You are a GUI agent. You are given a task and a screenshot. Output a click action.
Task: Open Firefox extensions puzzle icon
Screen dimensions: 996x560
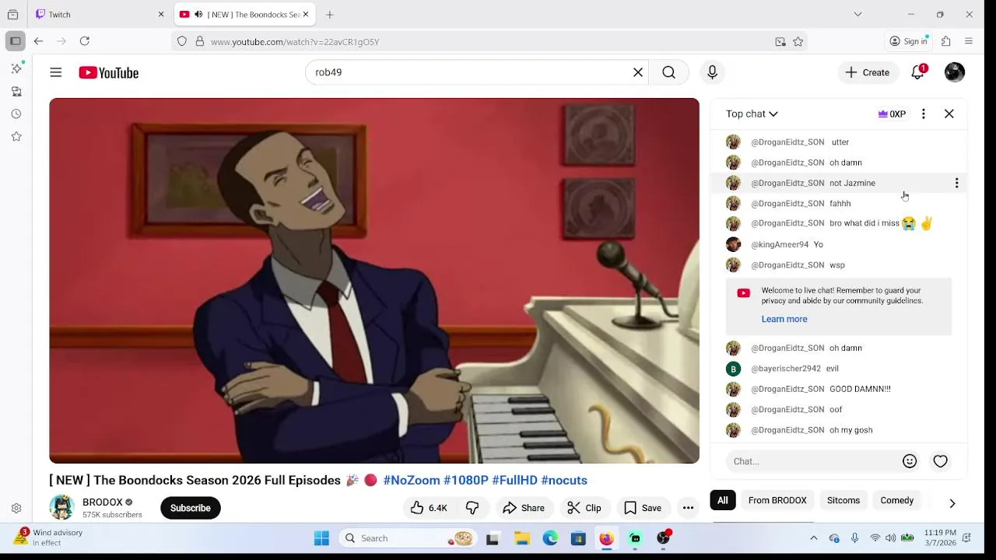point(946,41)
